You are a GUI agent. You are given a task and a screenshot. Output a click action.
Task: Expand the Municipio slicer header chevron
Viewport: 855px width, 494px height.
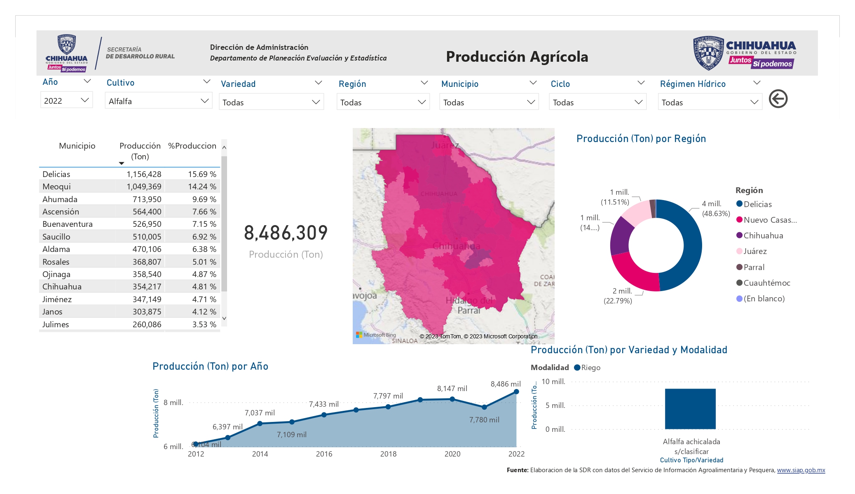(533, 83)
